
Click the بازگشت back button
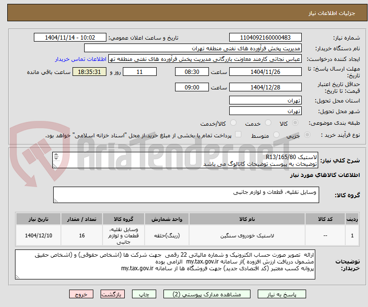112,294
